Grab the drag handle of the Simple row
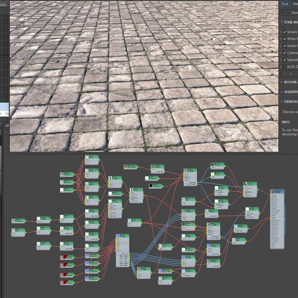298x298 pixels. pyautogui.click(x=281, y=32)
